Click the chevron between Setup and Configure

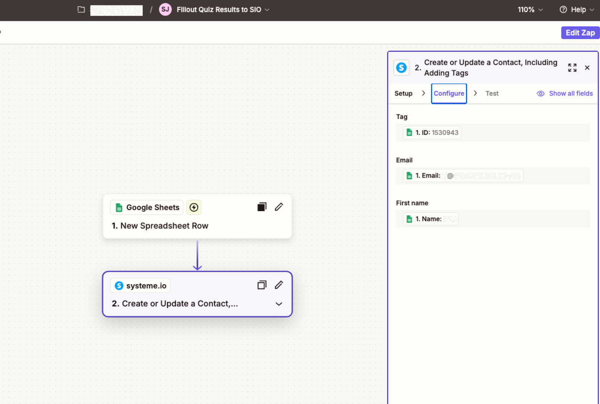(x=423, y=93)
